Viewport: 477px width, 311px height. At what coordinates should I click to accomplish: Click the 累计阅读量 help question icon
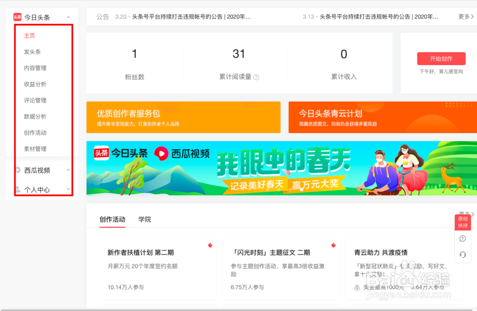pyautogui.click(x=257, y=77)
